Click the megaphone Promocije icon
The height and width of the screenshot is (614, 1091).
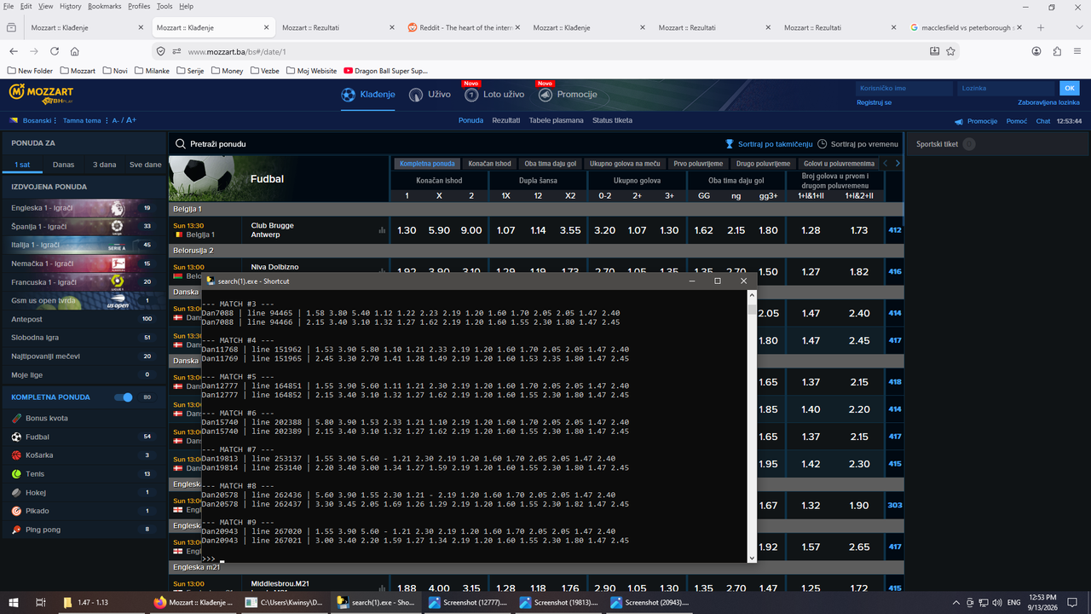[959, 121]
